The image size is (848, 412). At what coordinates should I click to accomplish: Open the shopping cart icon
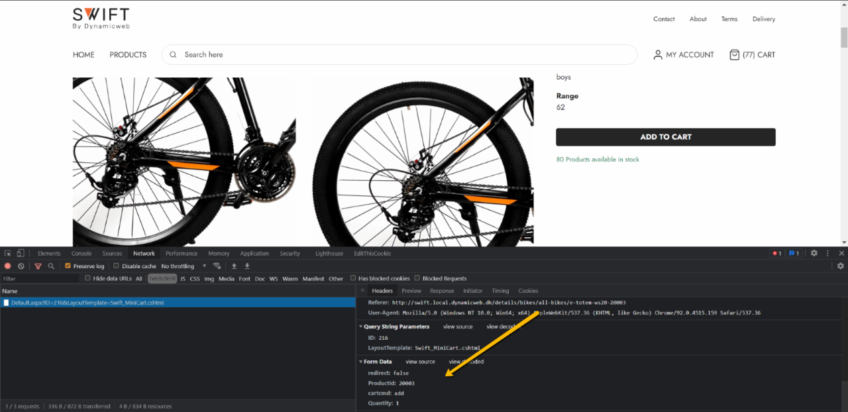click(x=734, y=55)
